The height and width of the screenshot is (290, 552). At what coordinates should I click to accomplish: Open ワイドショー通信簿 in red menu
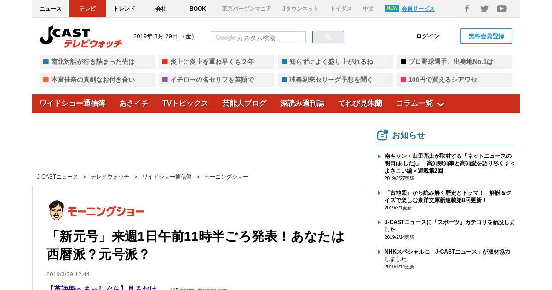[x=72, y=104]
